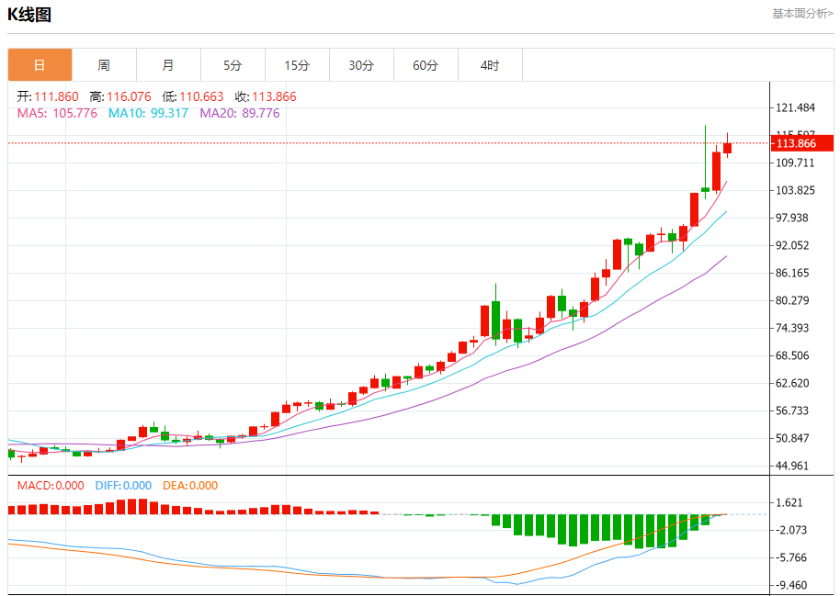The image size is (840, 596).
Task: Click the rightmost candlestick on the chart
Action: coord(727,148)
